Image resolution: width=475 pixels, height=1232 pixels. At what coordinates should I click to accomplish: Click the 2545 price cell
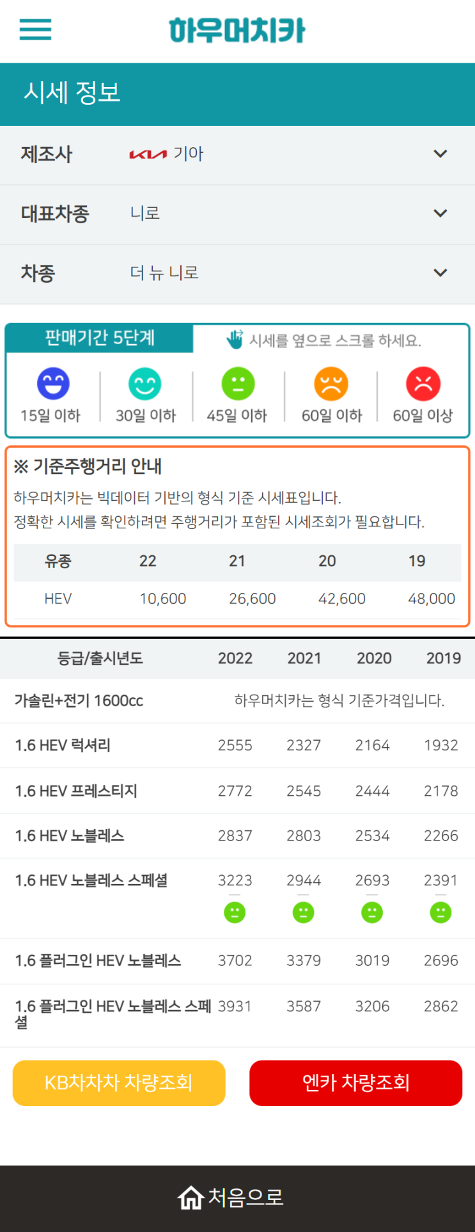click(x=304, y=791)
